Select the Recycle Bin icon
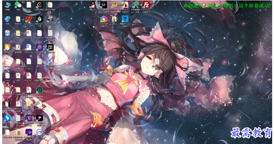 pos(8,33)
